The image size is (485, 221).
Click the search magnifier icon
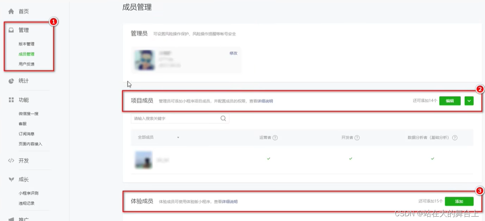(x=223, y=118)
